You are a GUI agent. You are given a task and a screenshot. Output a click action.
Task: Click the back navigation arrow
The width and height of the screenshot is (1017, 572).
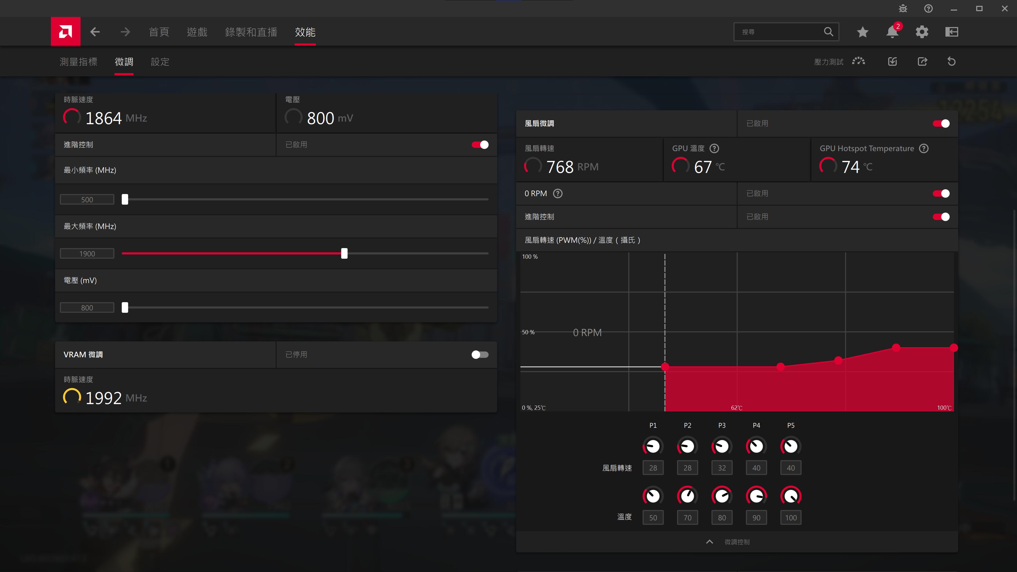(x=95, y=32)
